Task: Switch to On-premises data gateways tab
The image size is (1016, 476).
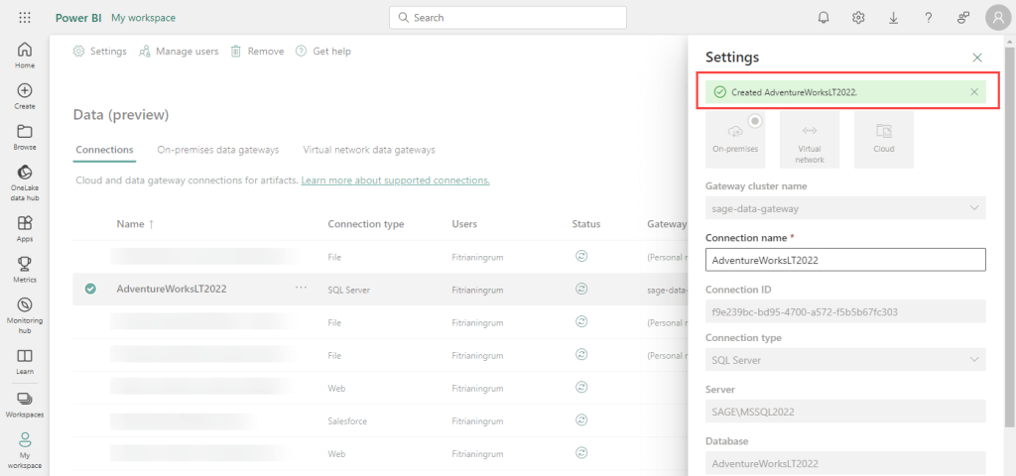Action: [217, 150]
